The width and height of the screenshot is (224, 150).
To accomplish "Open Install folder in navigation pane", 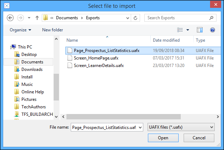I will click(27, 77).
